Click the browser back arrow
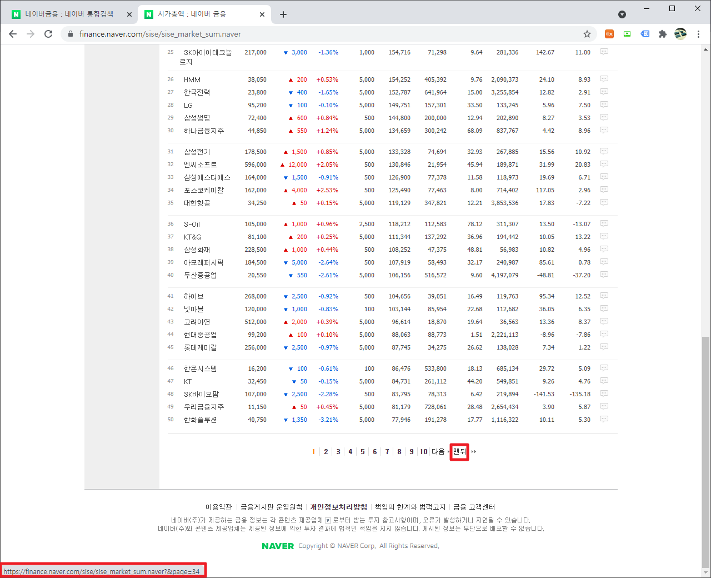Image resolution: width=711 pixels, height=578 pixels. tap(13, 34)
